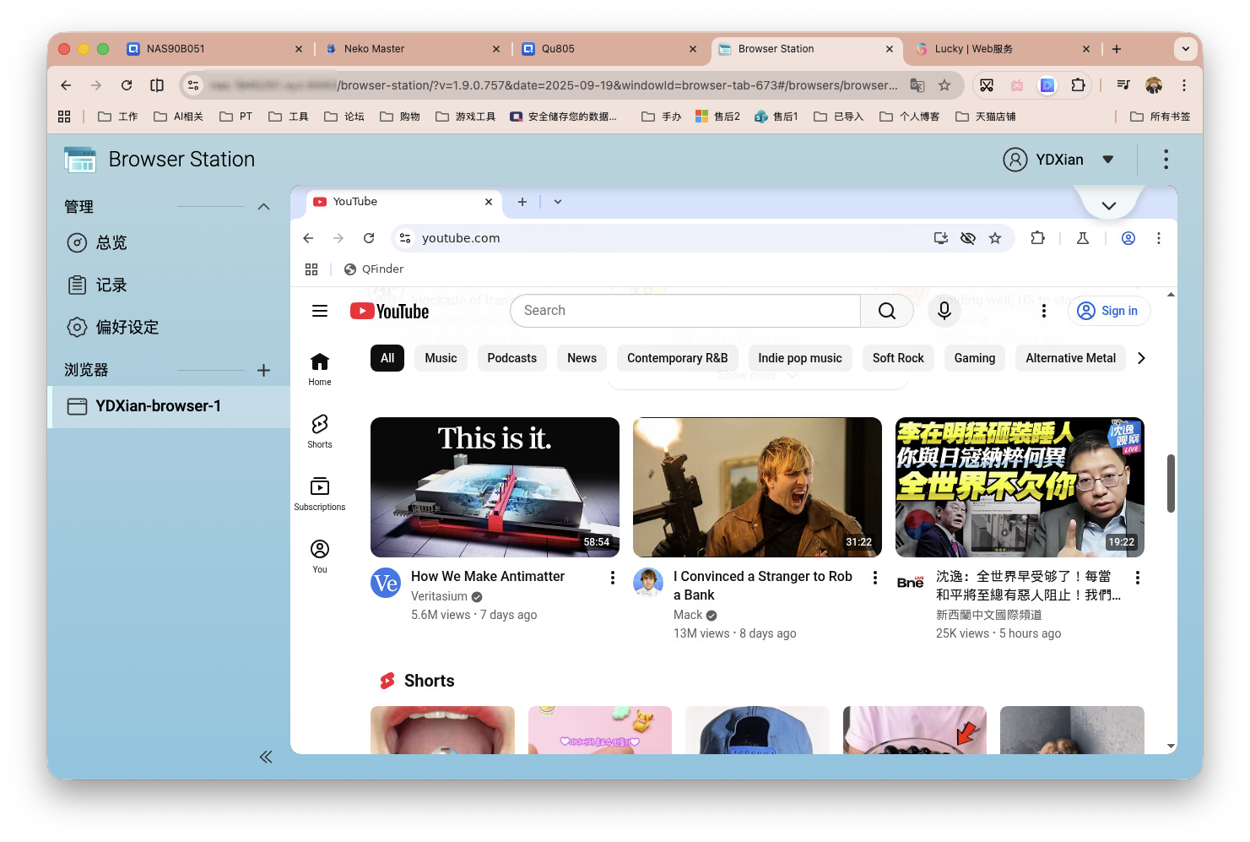Switch to the Neko Master tab
Image resolution: width=1250 pixels, height=842 pixels.
(374, 49)
